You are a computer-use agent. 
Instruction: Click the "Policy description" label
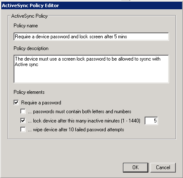pyautogui.click(x=31, y=48)
